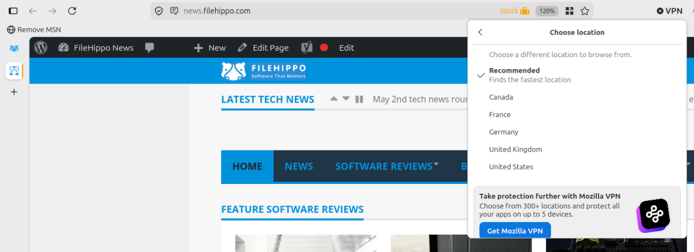Bookmark this page with the star icon
Screen dimensions: 694x252
click(585, 11)
